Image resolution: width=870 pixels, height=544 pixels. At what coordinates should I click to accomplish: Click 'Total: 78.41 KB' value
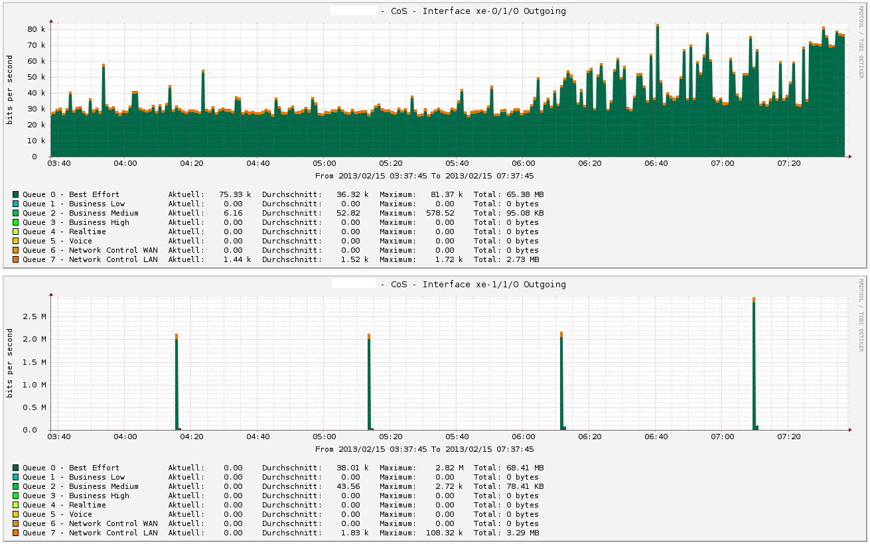pos(508,486)
